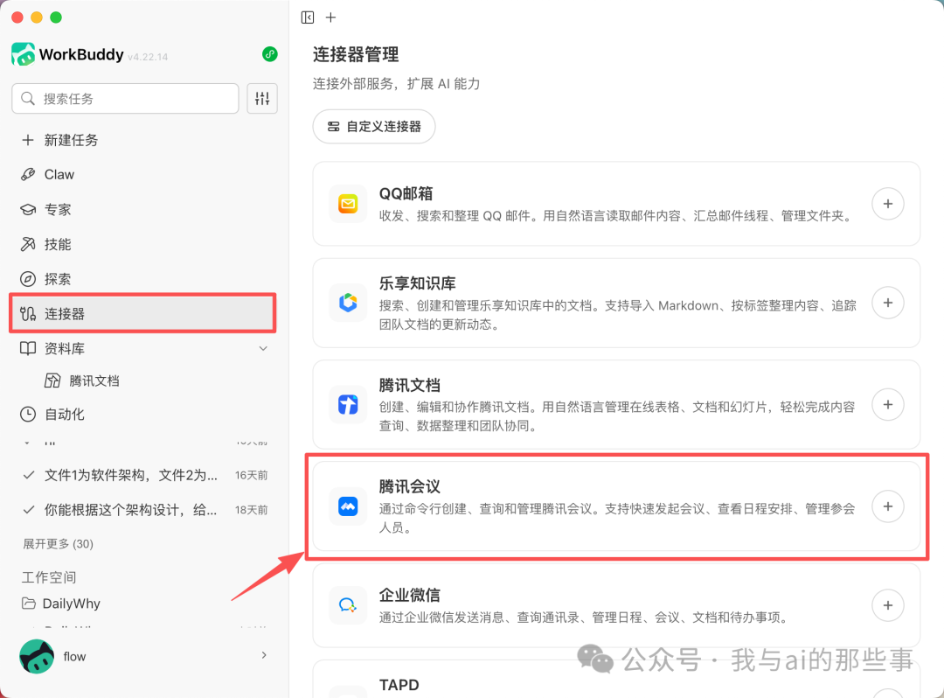Screen dimensions: 944x698
Task: Click the 腾讯会议 connector icon
Action: 348,506
